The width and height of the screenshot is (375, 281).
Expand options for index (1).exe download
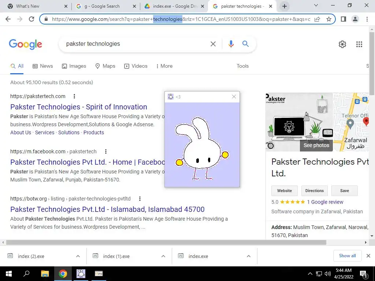[x=163, y=256]
